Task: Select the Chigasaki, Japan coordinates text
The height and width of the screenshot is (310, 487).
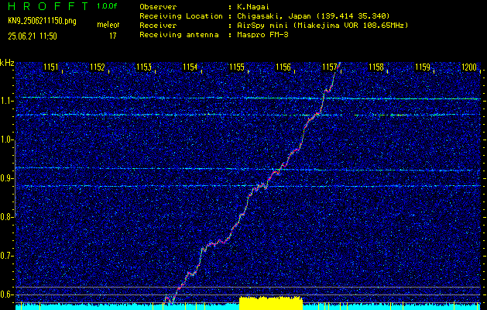Action: tap(312, 16)
